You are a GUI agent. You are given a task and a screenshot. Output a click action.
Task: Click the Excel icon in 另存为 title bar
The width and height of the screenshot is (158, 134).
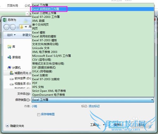[x=5, y=20]
